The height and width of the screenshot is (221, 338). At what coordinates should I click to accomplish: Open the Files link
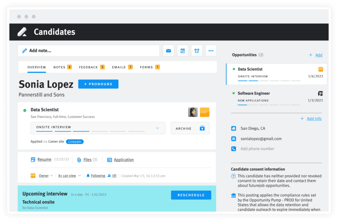pyautogui.click(x=87, y=160)
